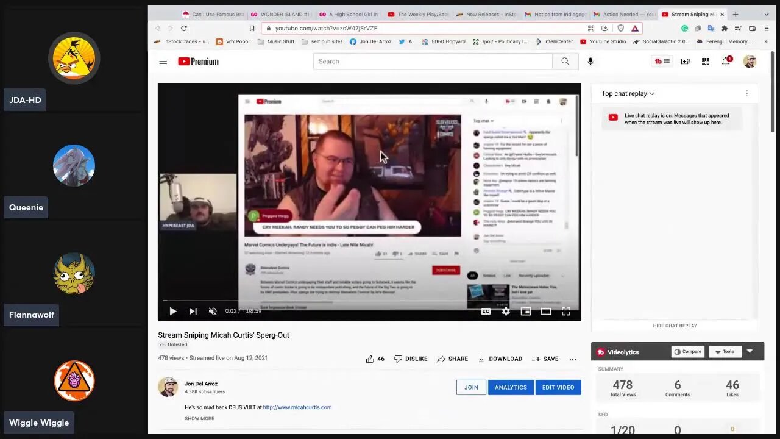The image size is (780, 439).
Task: Seek on the video progress bar
Action: [x=369, y=301]
